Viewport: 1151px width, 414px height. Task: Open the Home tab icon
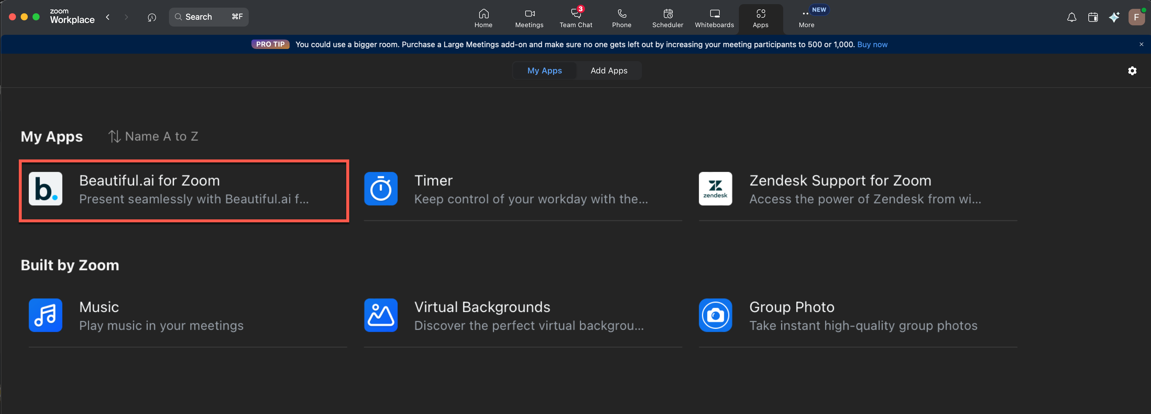[483, 14]
